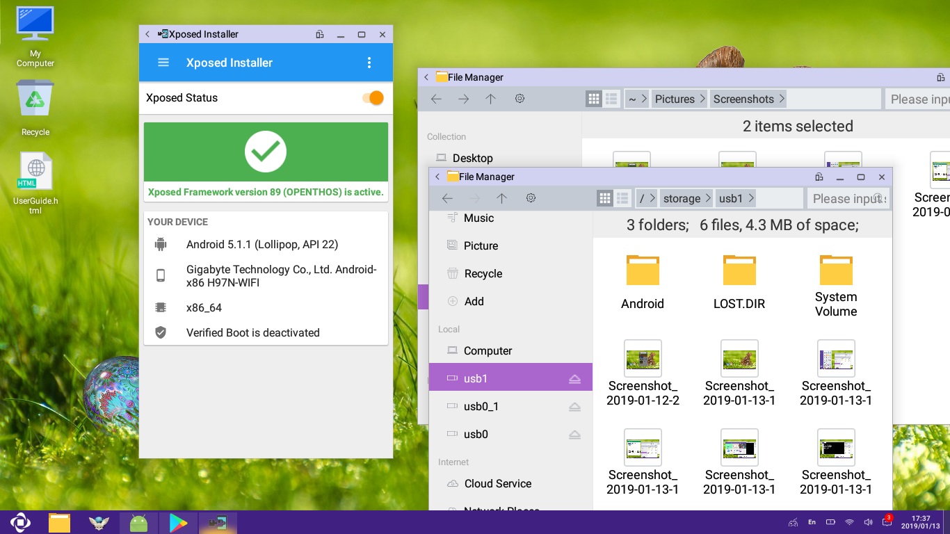Go up one level in Screenshots File Manager
This screenshot has width=950, height=534.
(490, 99)
